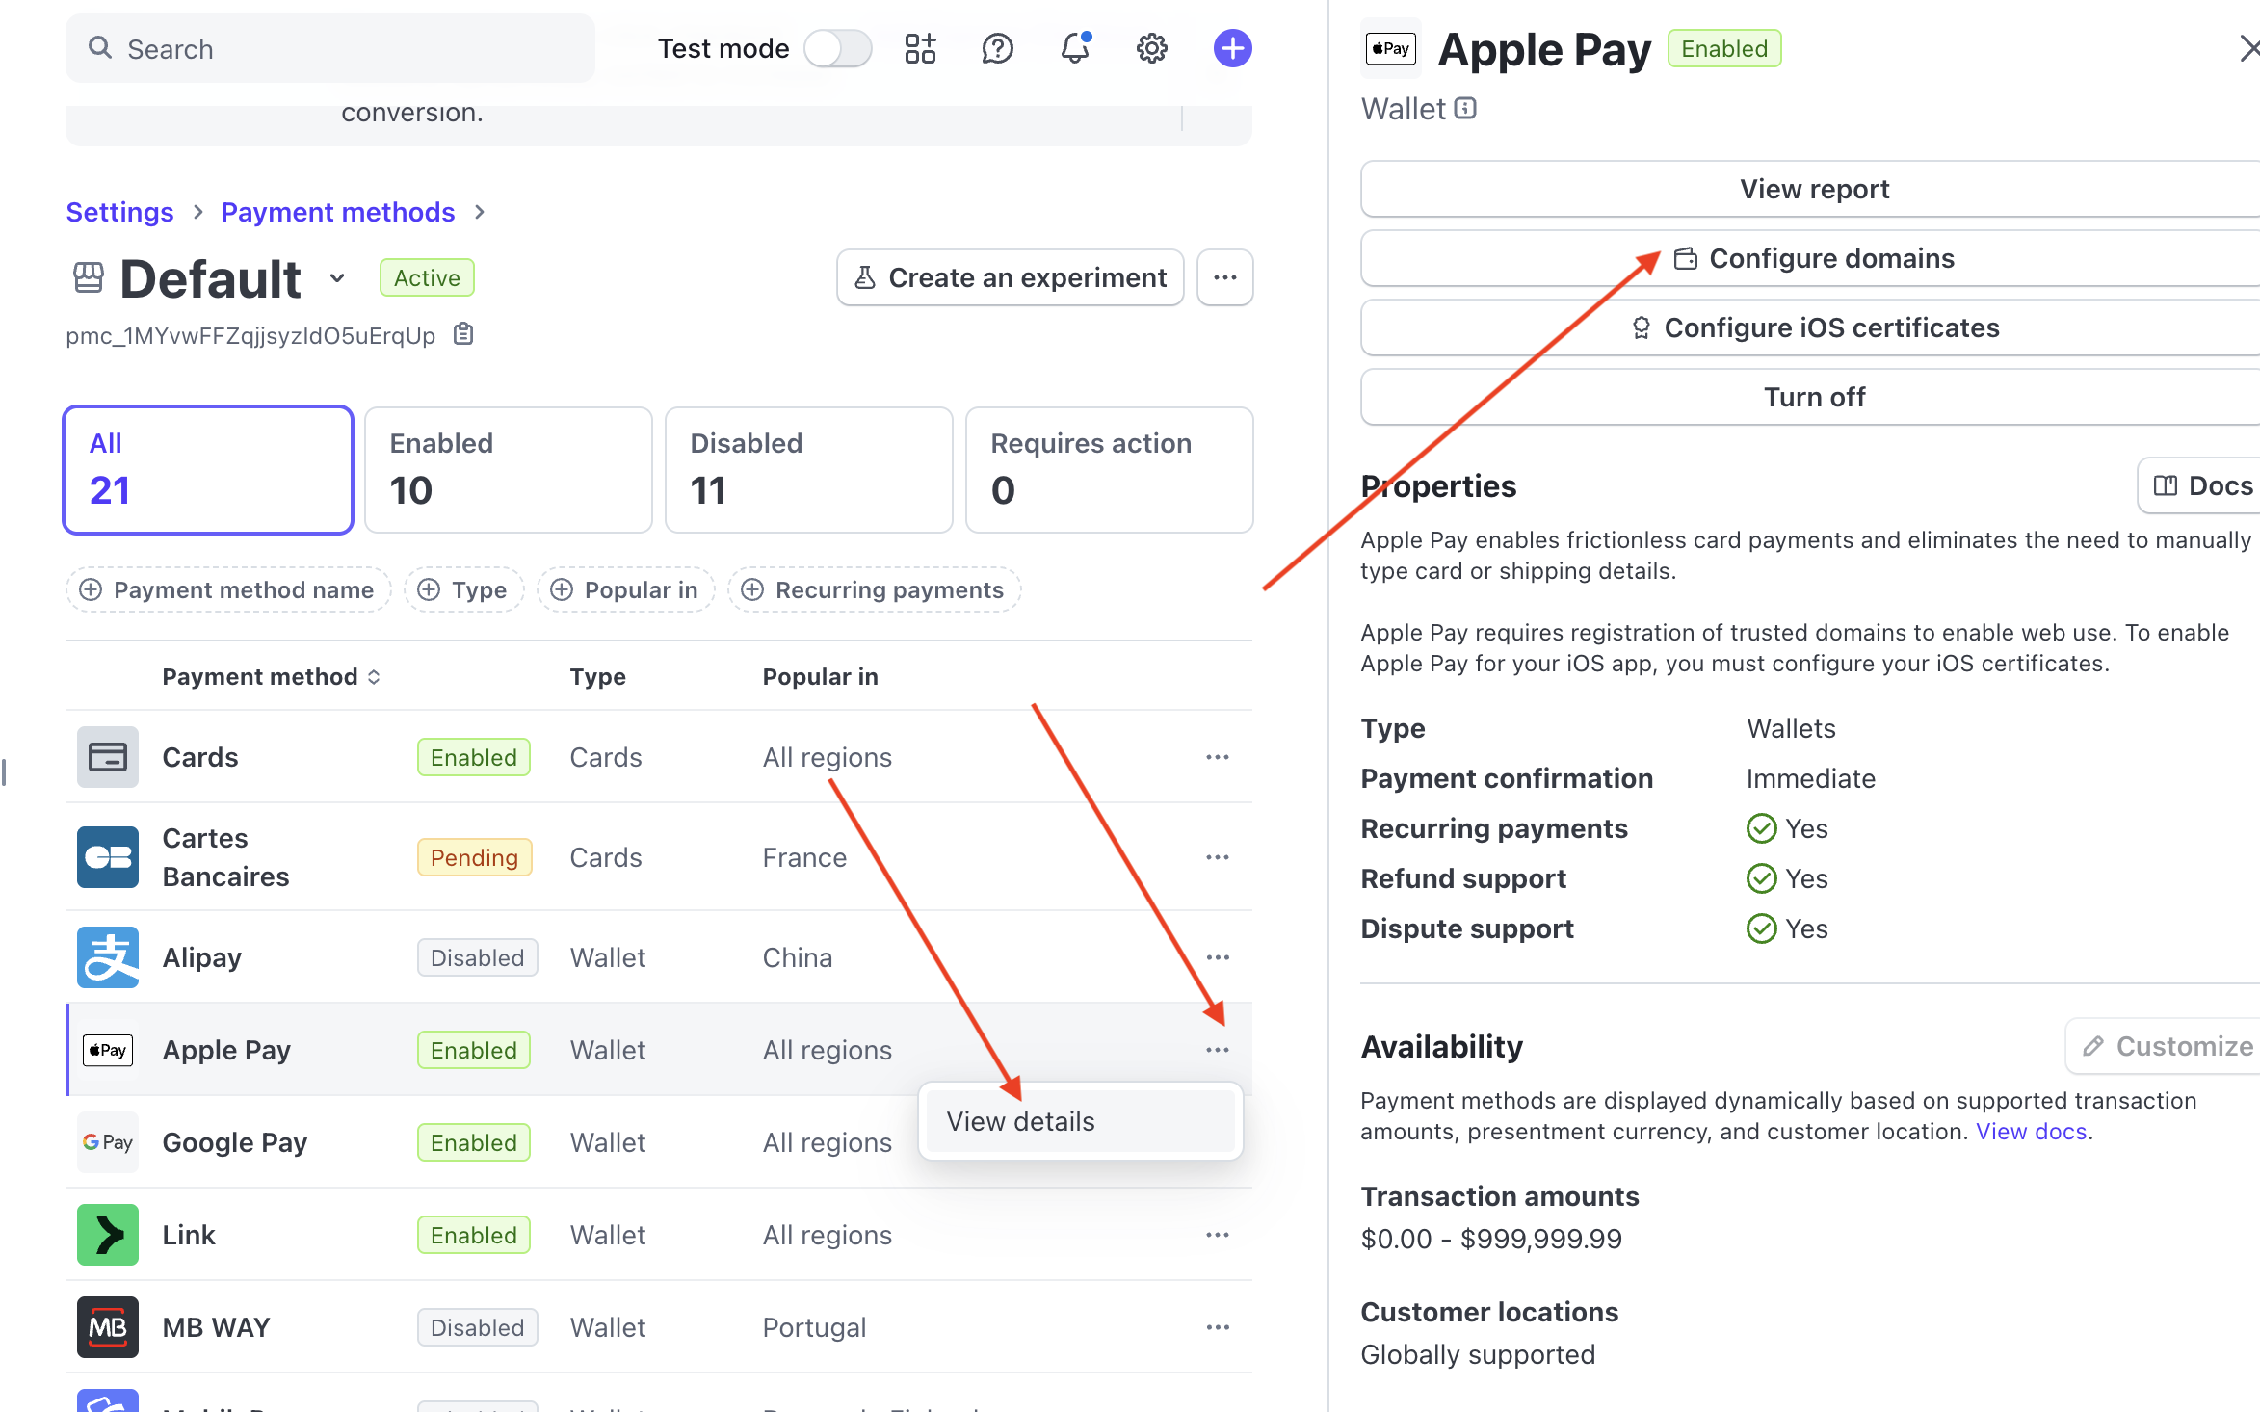The width and height of the screenshot is (2260, 1412).
Task: Select the Enabled 10 tab
Action: click(x=509, y=470)
